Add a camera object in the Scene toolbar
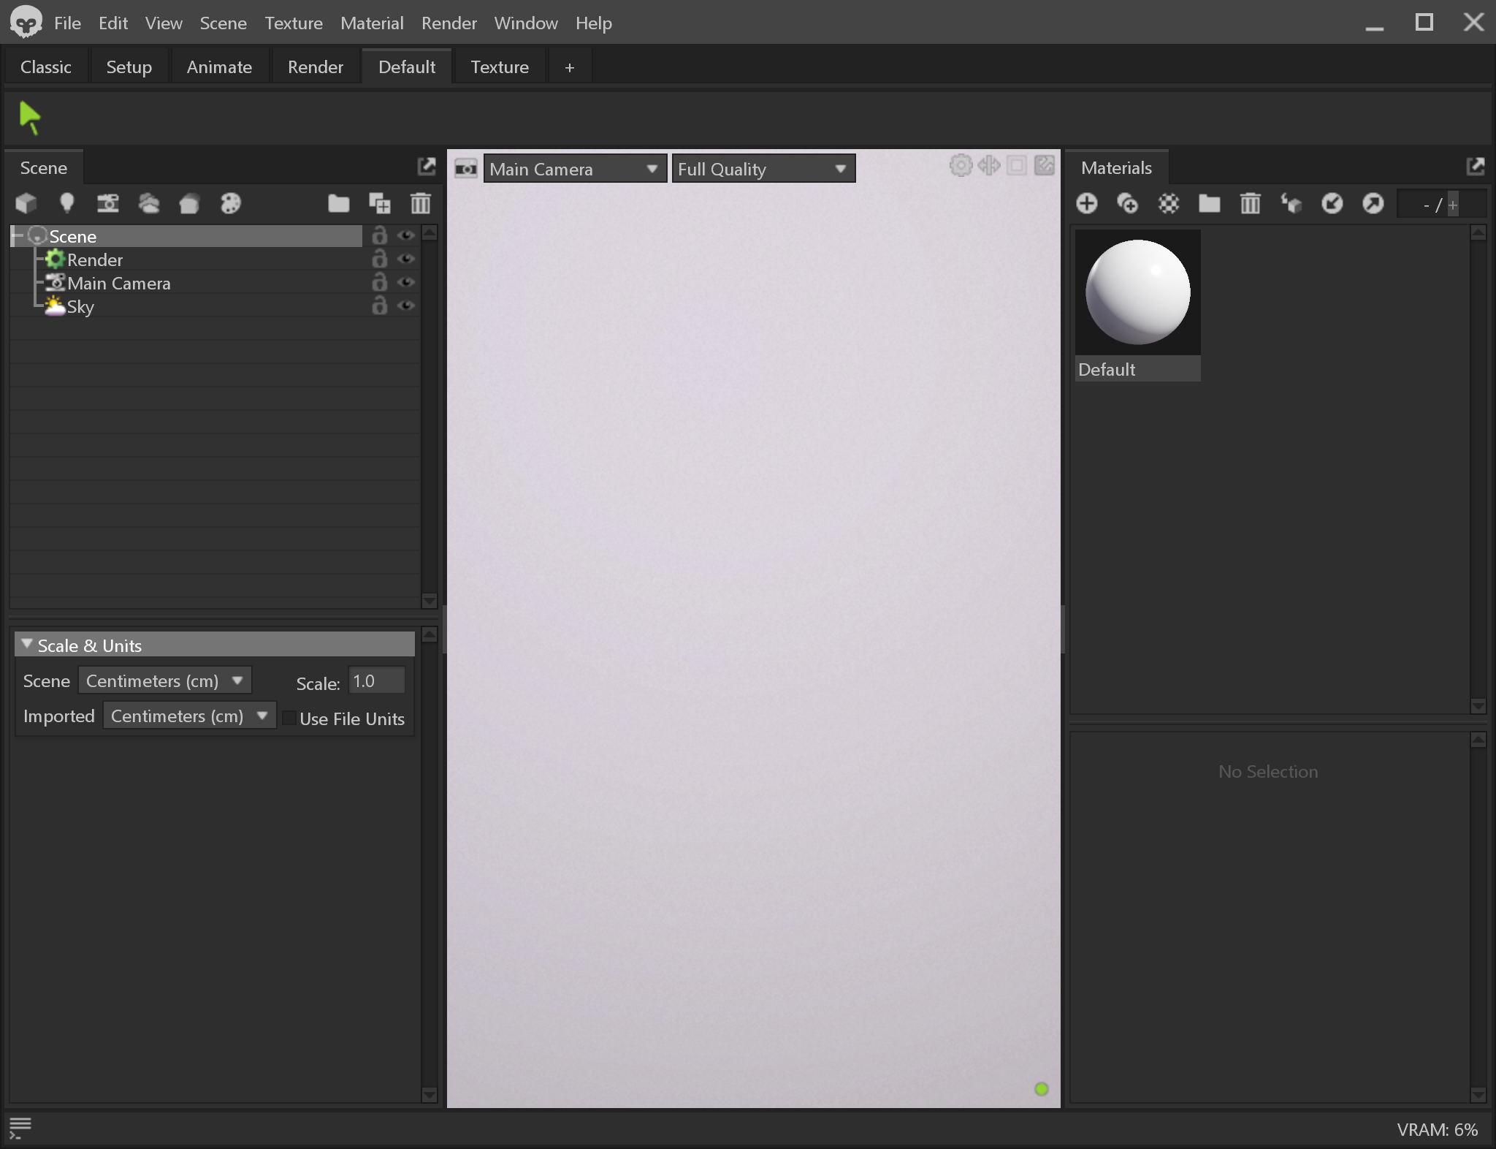This screenshot has height=1149, width=1496. tap(108, 203)
